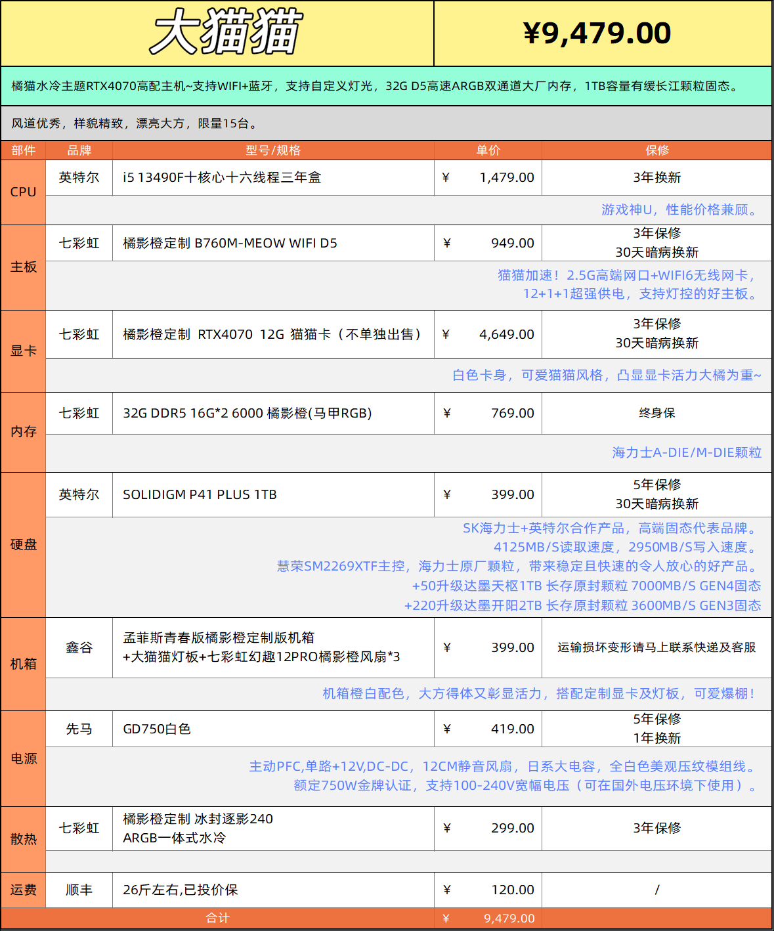This screenshot has width=774, height=931.
Task: Click the 海力士A-DIE/M-DIE颗粒 note
Action: (687, 452)
